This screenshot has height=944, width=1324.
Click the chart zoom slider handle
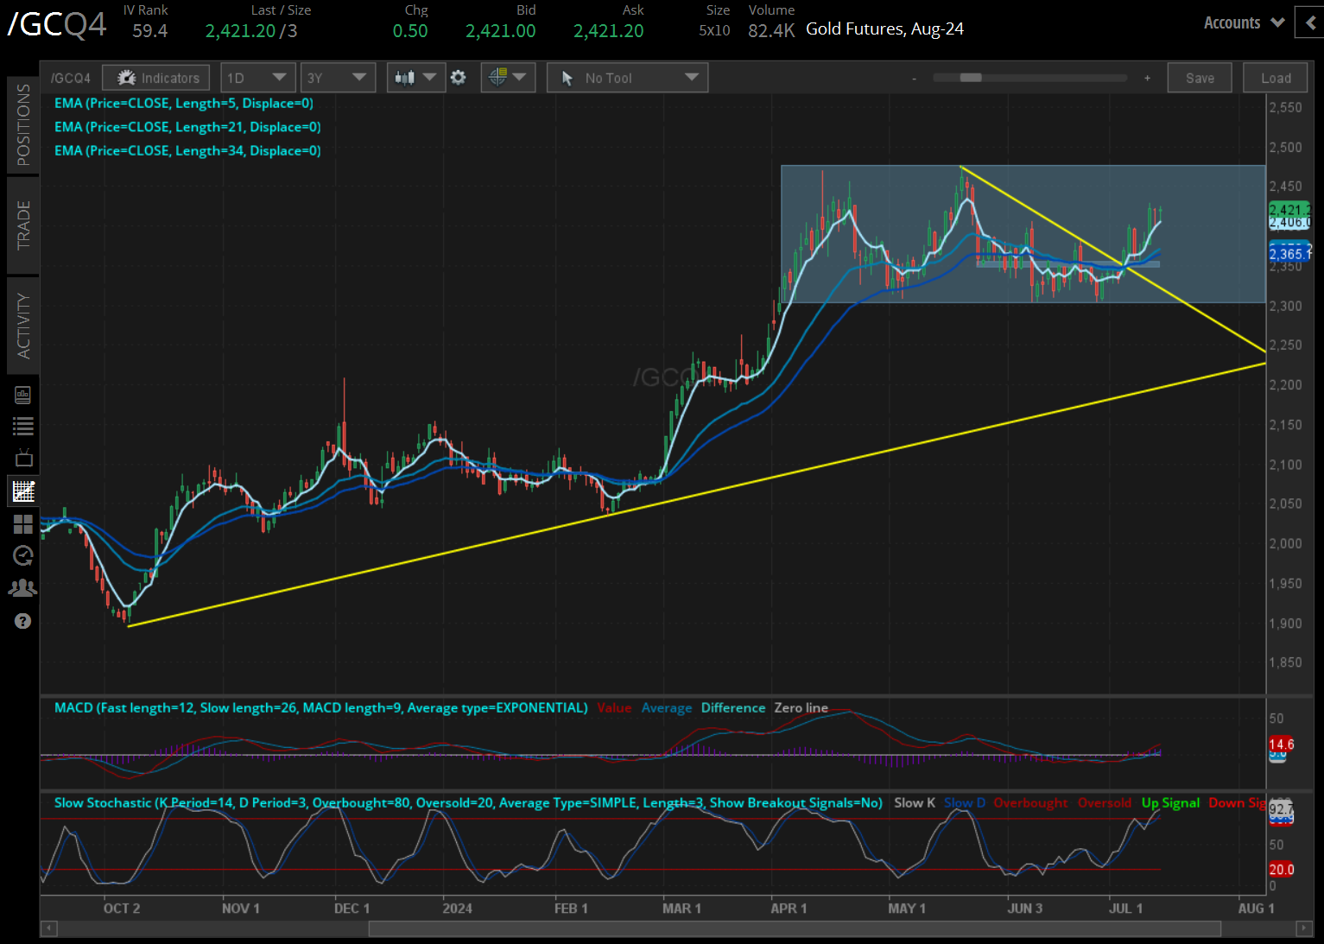[x=971, y=78]
